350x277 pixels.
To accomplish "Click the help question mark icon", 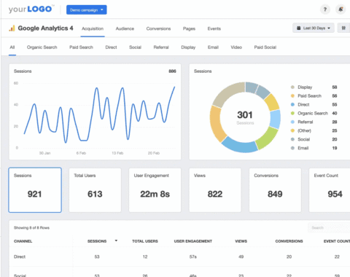I will (x=325, y=9).
